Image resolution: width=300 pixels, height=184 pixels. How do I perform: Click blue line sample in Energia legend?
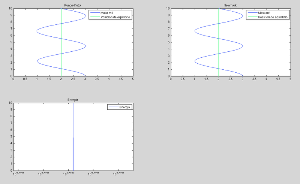(x=112, y=107)
